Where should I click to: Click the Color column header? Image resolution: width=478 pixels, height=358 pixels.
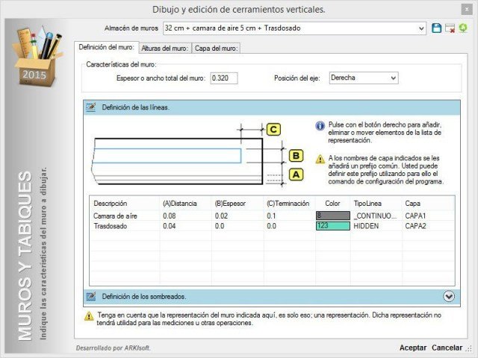pyautogui.click(x=332, y=204)
